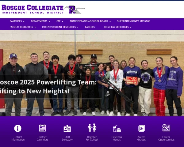Click the Cafeteria Menus text link
The image size is (184, 147).
(x=117, y=138)
